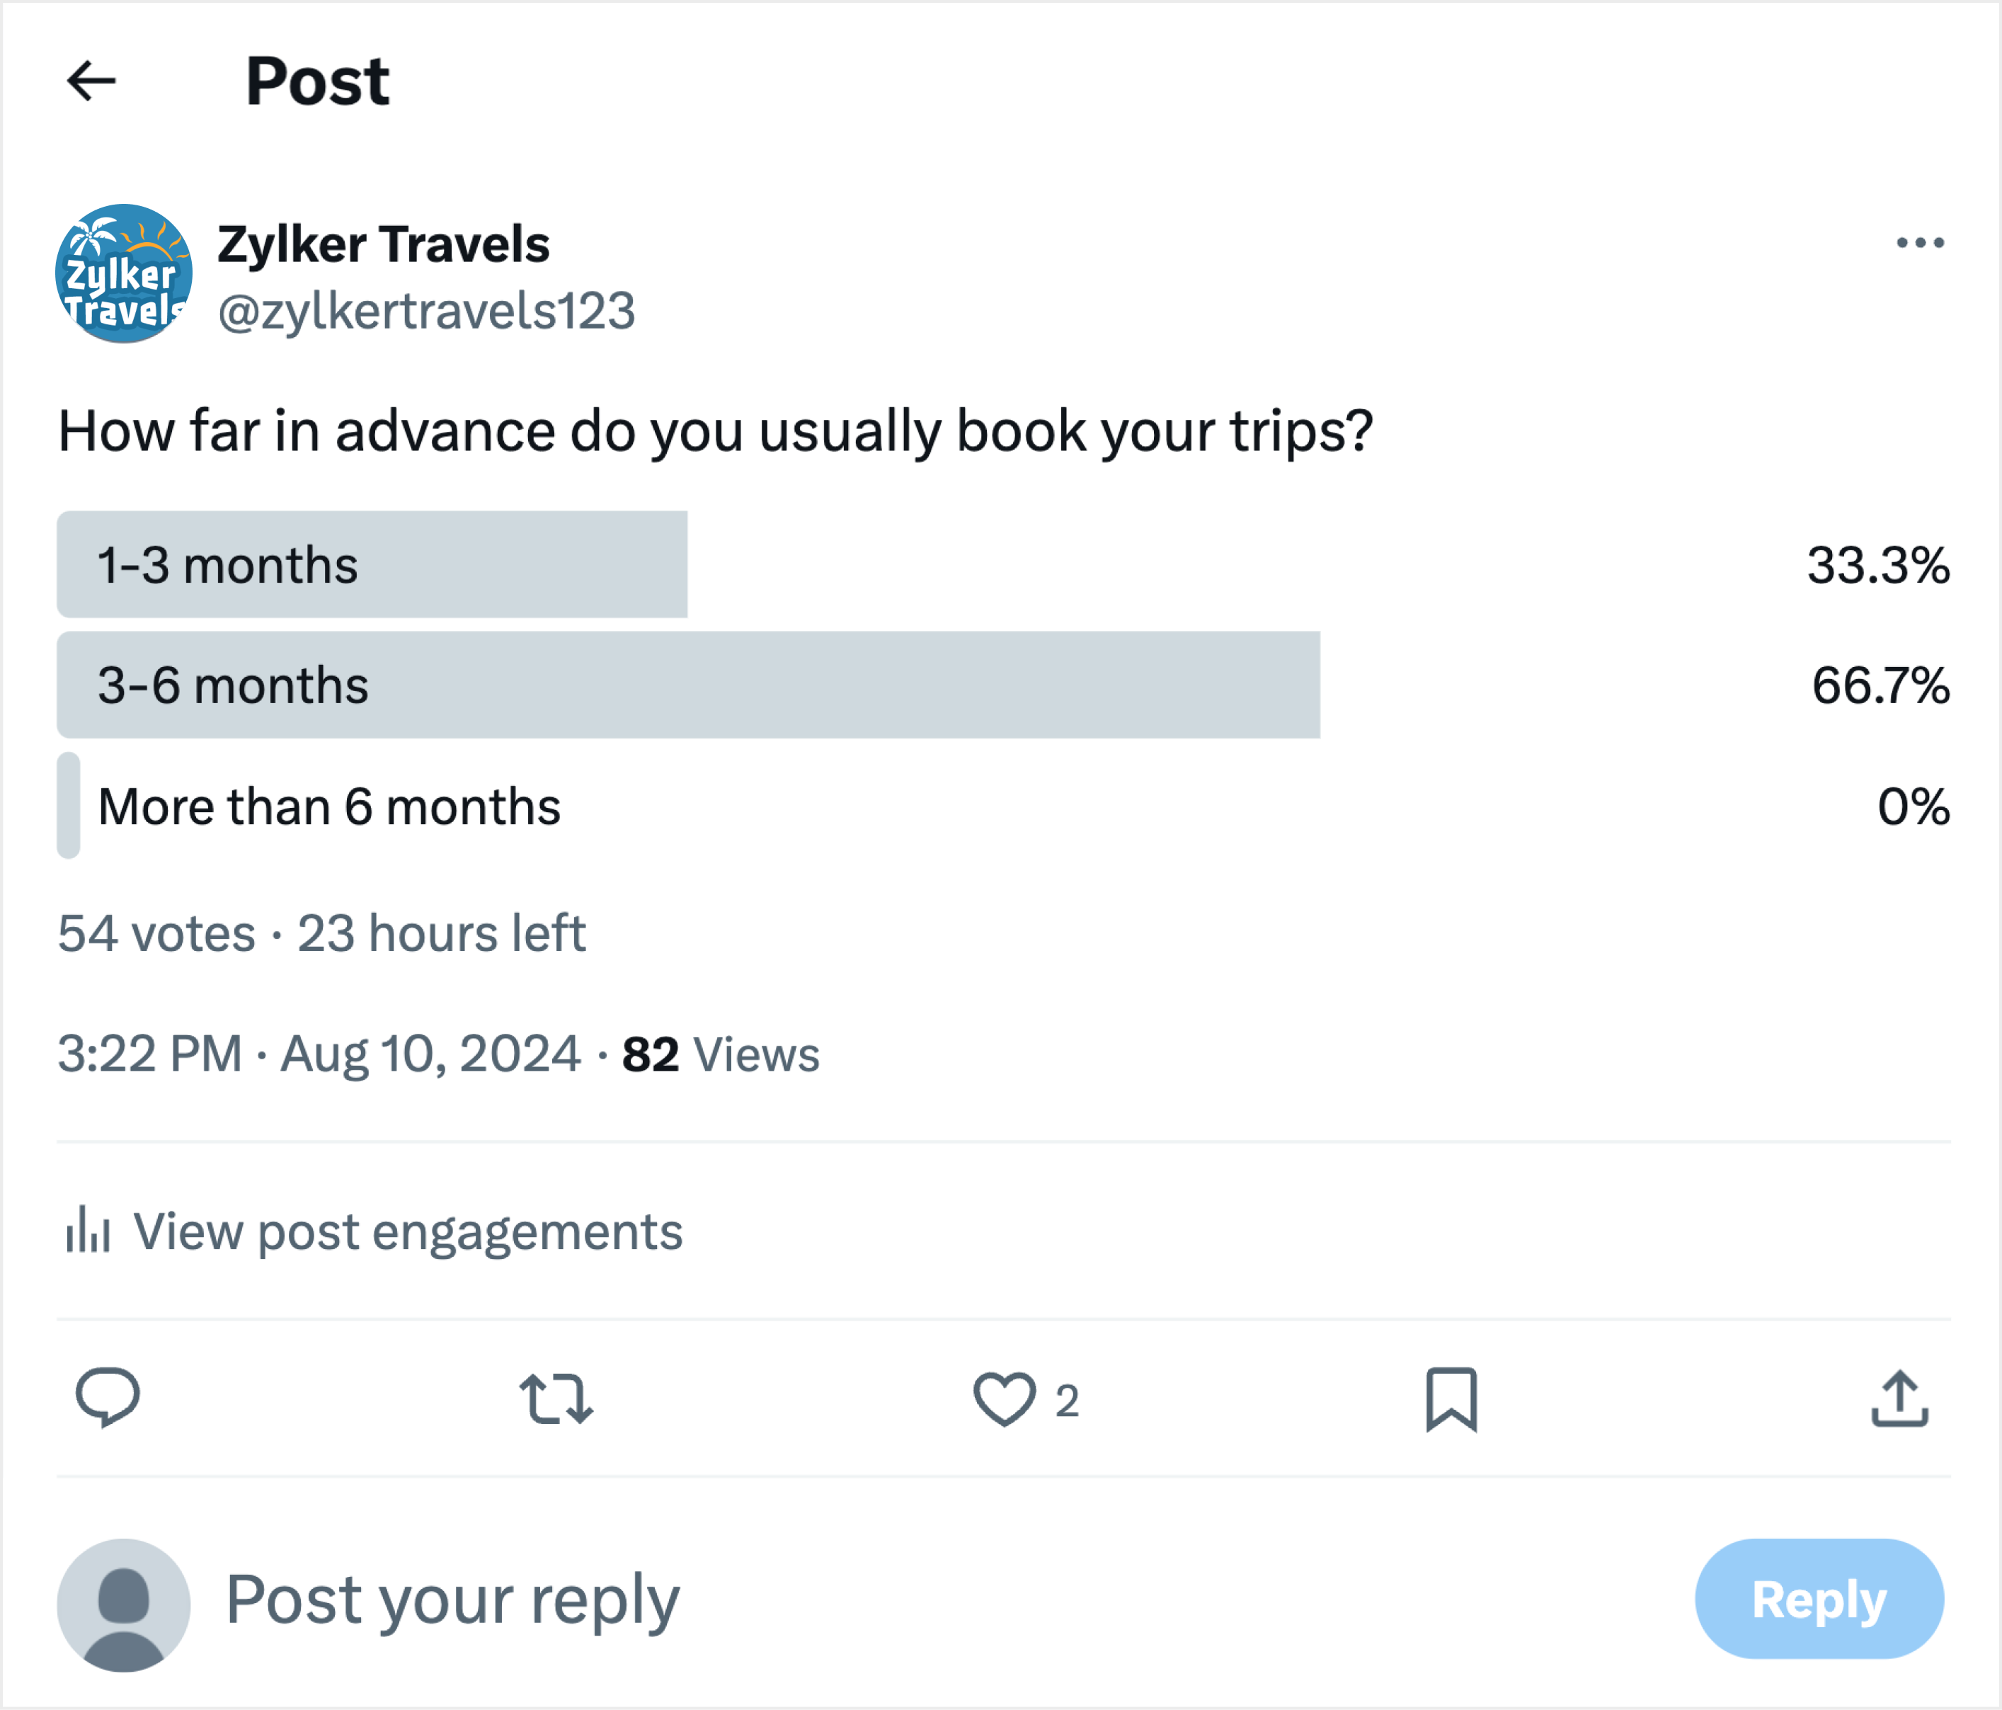Share the post via upload icon
Image resolution: width=2002 pixels, height=1710 pixels.
[x=1899, y=1398]
